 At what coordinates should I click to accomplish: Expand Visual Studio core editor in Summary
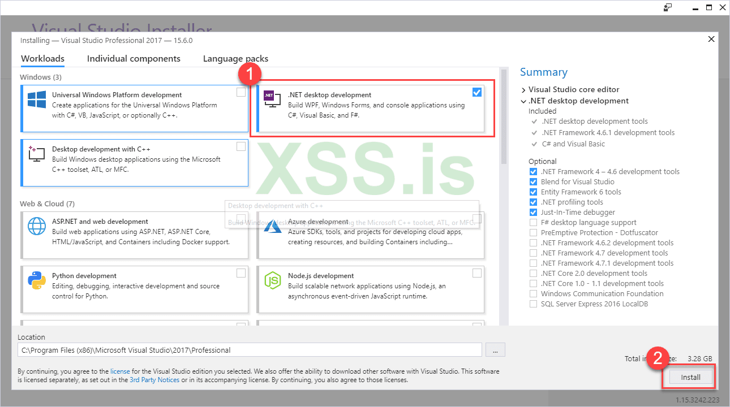tap(523, 90)
